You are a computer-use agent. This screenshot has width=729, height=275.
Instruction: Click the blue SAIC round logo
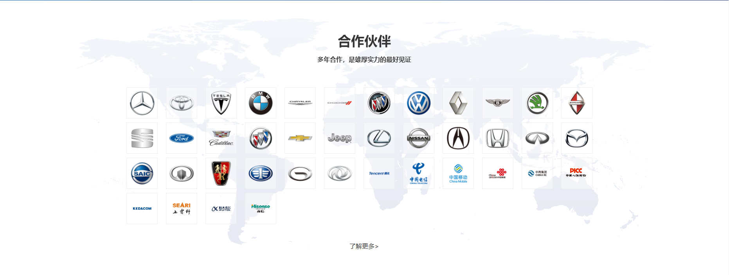142,173
